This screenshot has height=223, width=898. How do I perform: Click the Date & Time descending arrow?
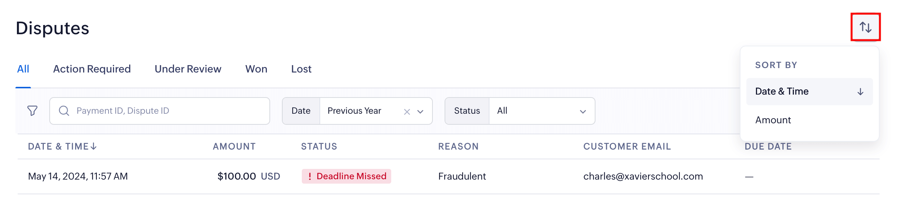(x=860, y=92)
